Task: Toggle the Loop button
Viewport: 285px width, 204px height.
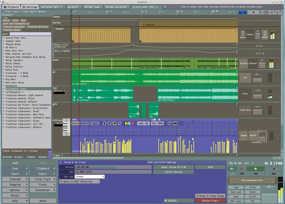Action: point(236,187)
